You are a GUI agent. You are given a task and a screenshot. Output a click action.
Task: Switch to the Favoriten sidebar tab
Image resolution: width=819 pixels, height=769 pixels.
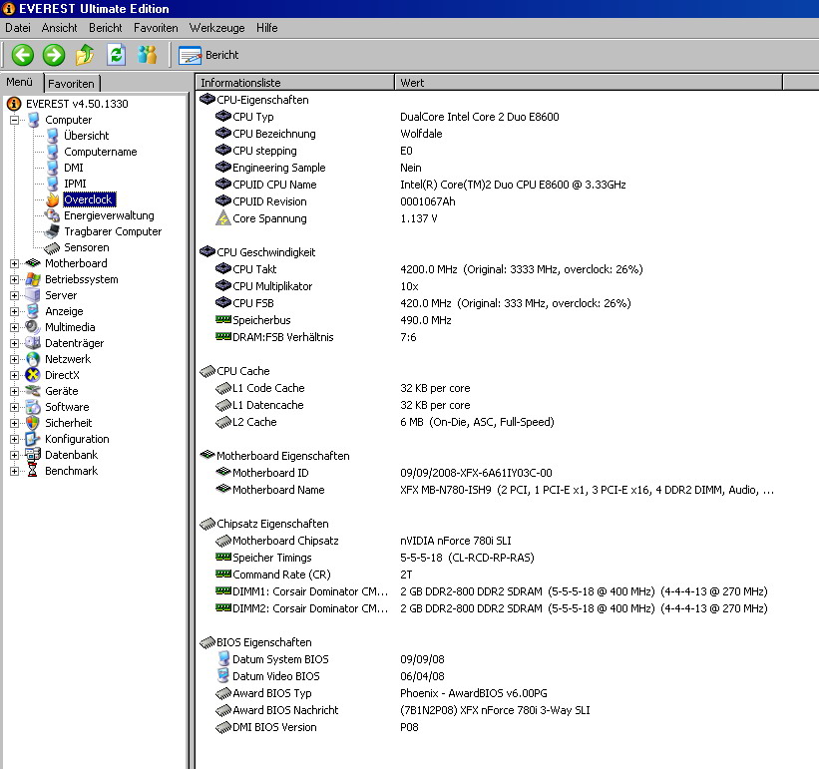72,84
